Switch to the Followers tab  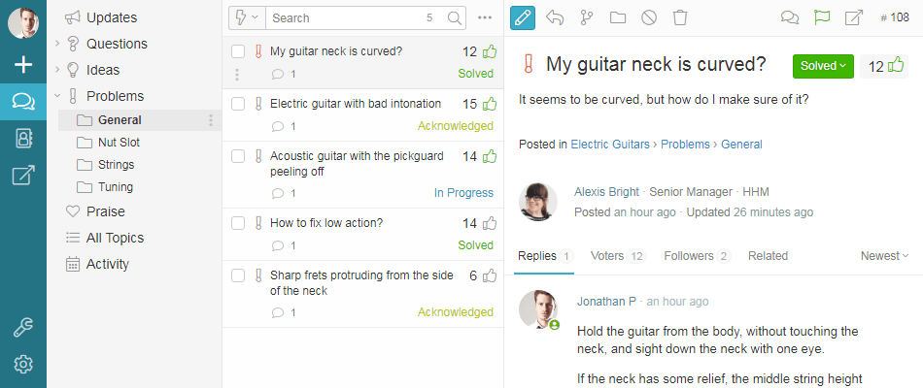pos(698,256)
